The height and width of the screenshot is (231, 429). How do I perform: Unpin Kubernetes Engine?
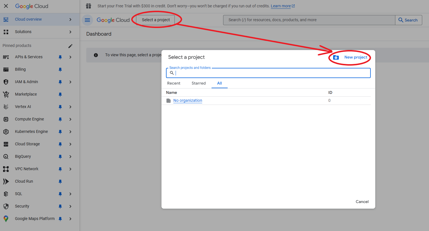point(60,132)
